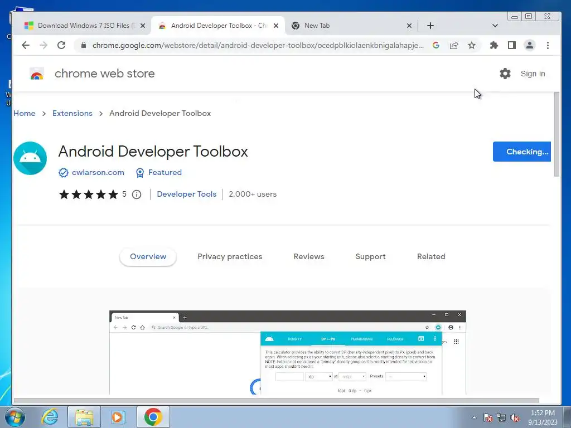Open the Extensions puzzle icon
This screenshot has height=428, width=571.
click(494, 45)
